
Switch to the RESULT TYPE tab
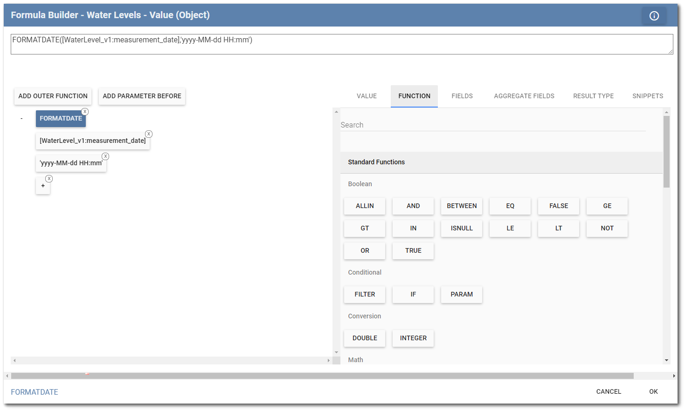593,96
